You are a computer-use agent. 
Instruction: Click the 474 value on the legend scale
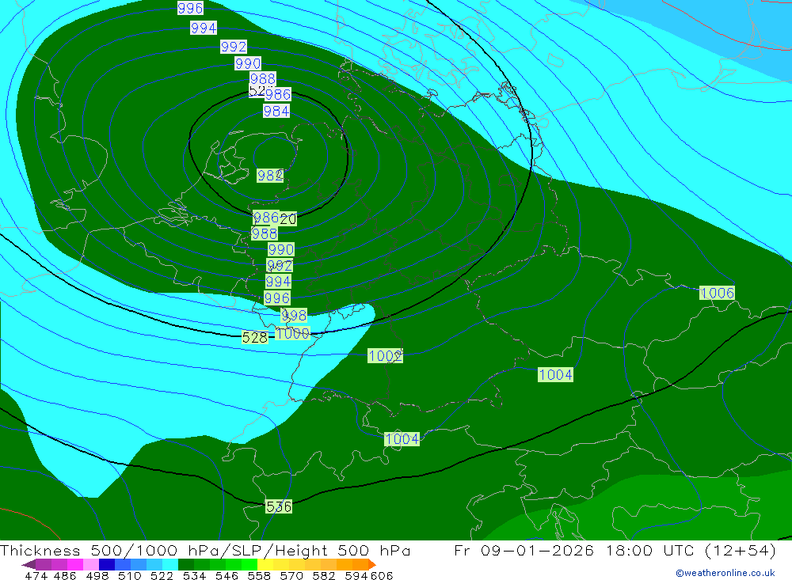coord(36,576)
